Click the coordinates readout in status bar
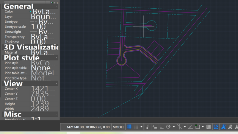 [x=88, y=127]
